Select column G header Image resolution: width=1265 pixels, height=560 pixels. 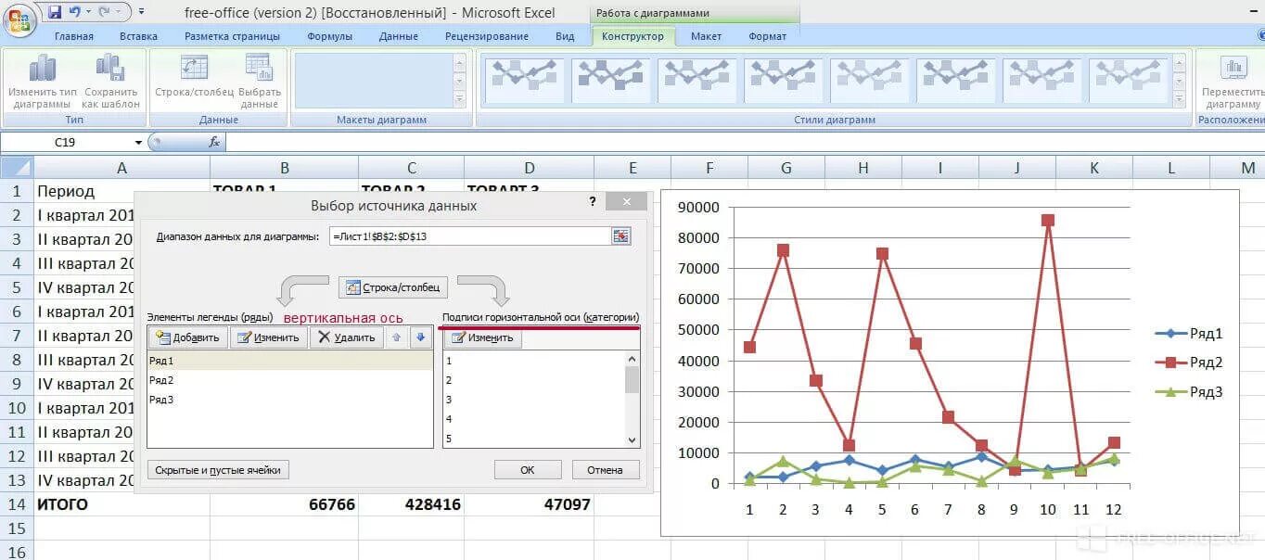tap(786, 168)
